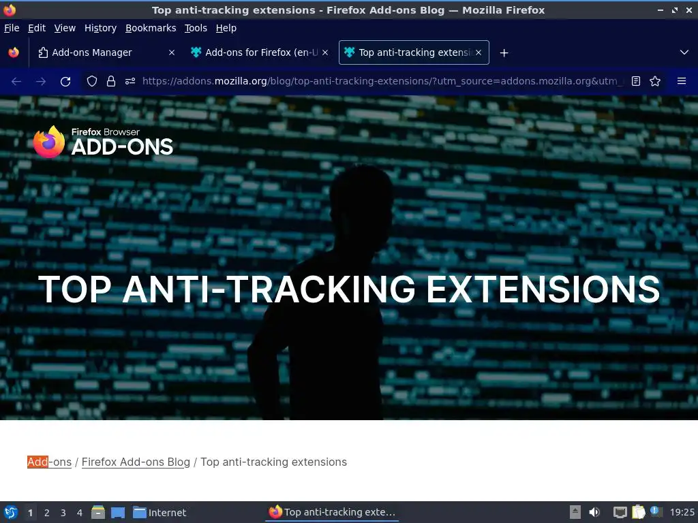Click the show desktop taskbar icon
Viewport: 698px width, 523px height.
118,513
